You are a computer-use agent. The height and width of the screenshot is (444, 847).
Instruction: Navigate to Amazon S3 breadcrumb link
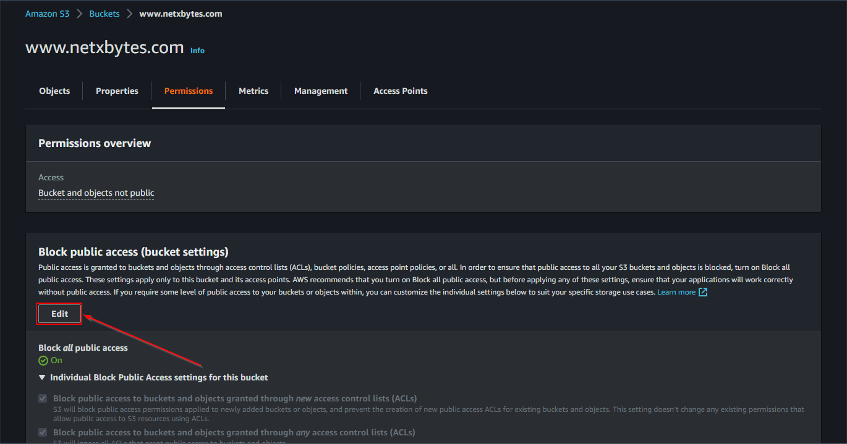[x=48, y=14]
